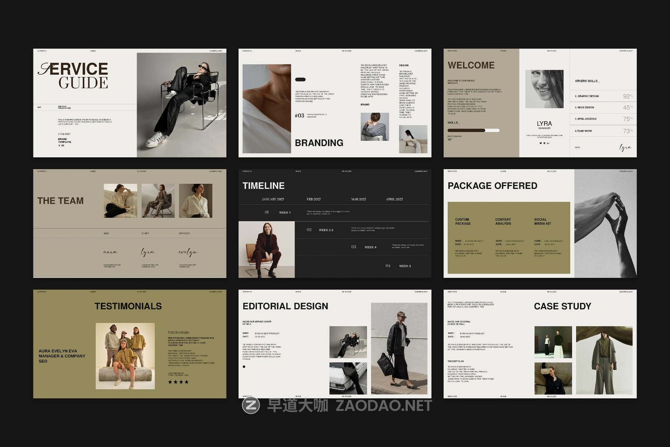
Task: Click EXAMPLE.NET link on Service Guide slide
Action: (x=216, y=51)
